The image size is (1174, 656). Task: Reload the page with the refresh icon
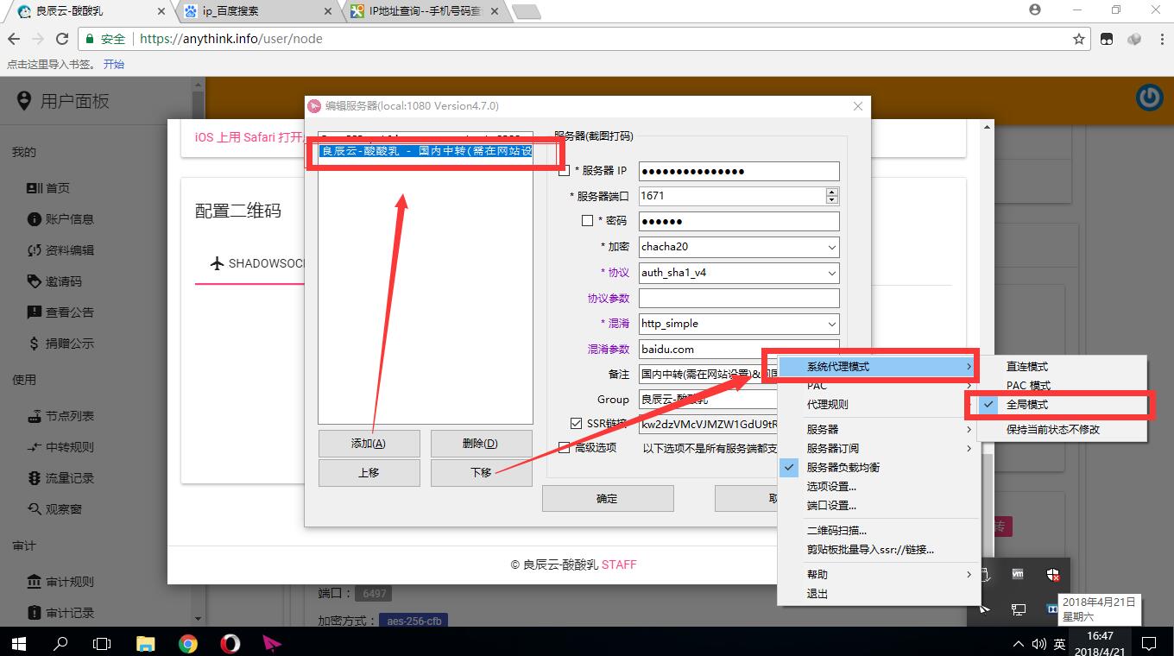[62, 39]
